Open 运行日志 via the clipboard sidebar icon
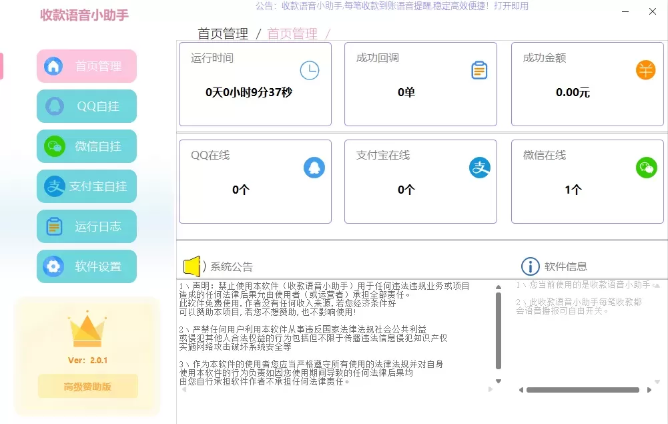668x424 pixels. (53, 226)
